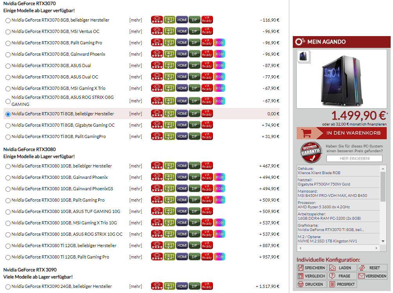Viewport: 393px width, 293px height.
Task: Click the Mein Agando gear icon
Action: (x=300, y=42)
